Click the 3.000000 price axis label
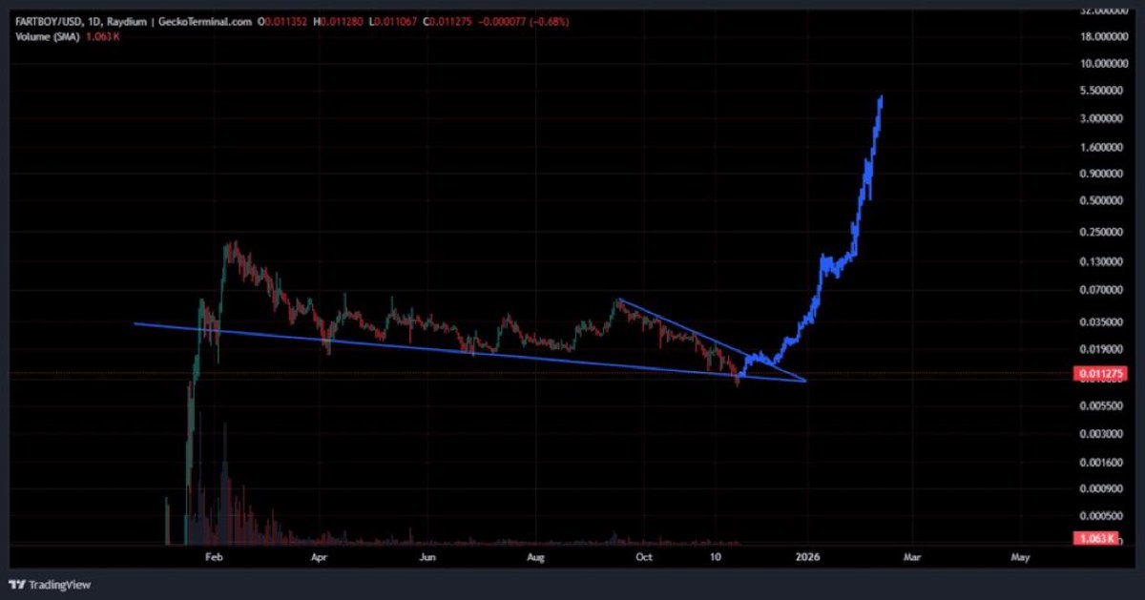1145x600 pixels. point(1101,119)
